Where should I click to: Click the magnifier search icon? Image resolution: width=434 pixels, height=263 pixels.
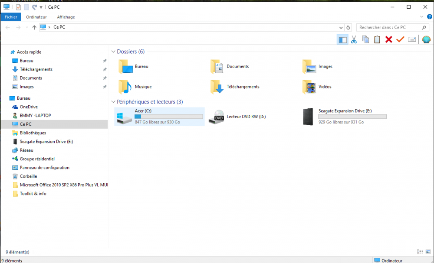tap(424, 27)
